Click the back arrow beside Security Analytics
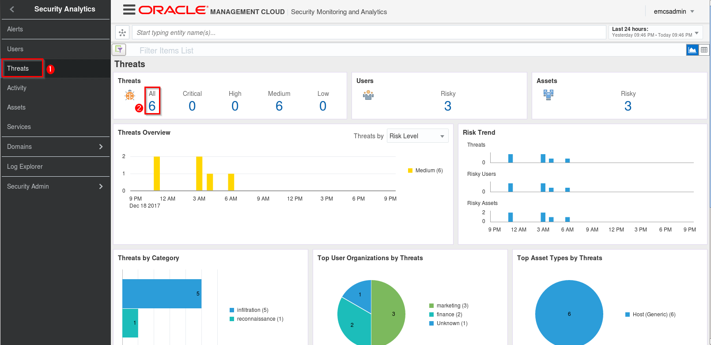The image size is (711, 345). click(12, 9)
